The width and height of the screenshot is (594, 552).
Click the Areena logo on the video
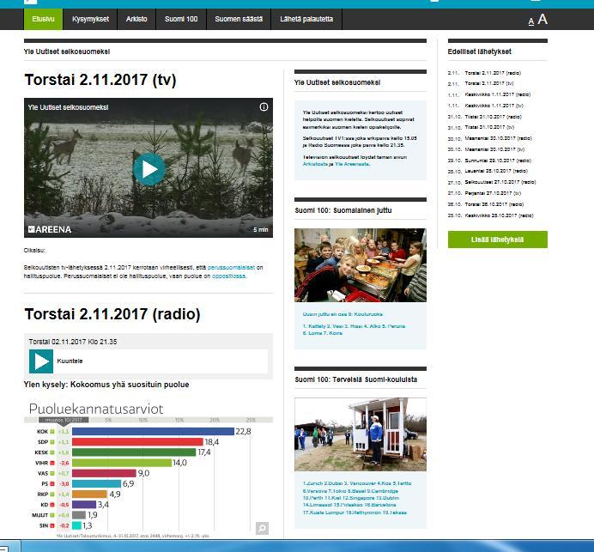point(50,229)
